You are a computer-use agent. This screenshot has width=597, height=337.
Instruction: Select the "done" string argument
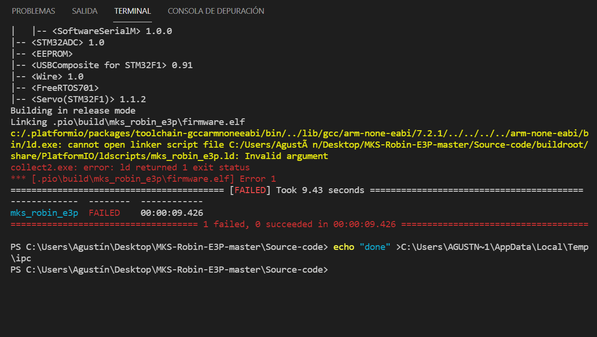point(375,247)
